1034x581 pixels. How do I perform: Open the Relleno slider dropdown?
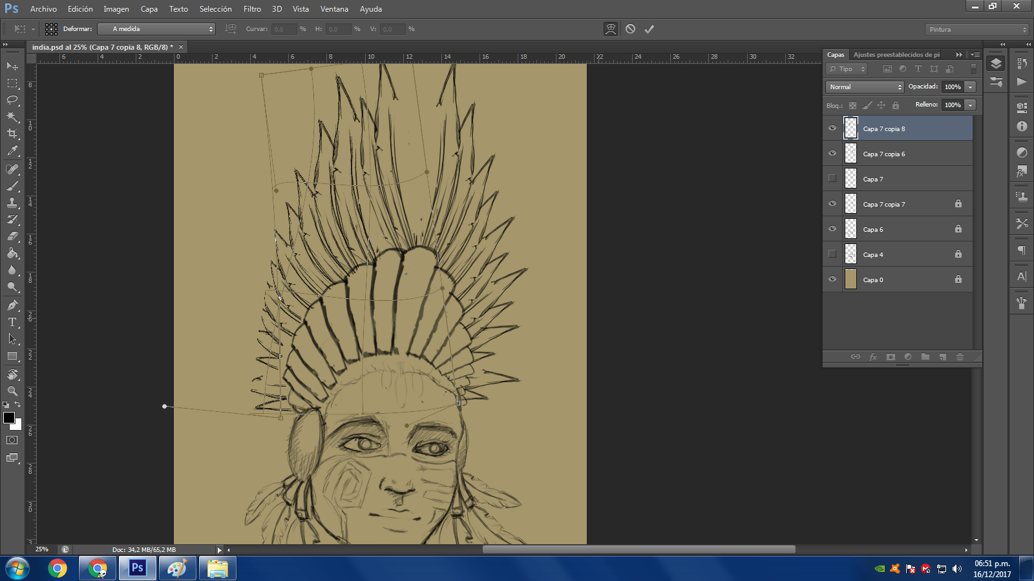coord(971,105)
